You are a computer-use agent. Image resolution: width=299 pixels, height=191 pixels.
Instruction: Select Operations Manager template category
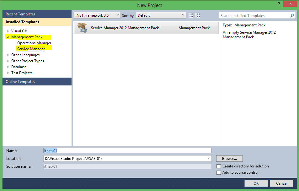34,43
